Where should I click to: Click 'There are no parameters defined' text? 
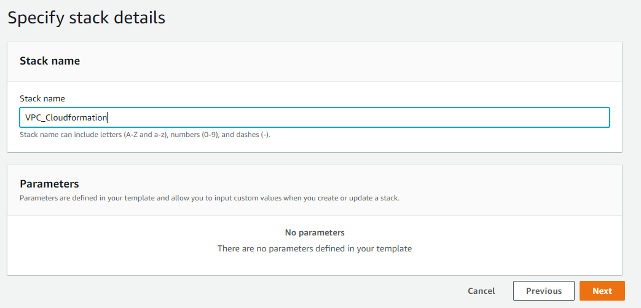(x=315, y=248)
